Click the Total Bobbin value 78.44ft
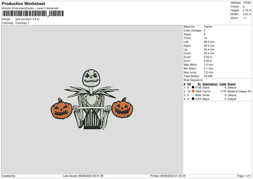253x179 pixels. [x=208, y=76]
